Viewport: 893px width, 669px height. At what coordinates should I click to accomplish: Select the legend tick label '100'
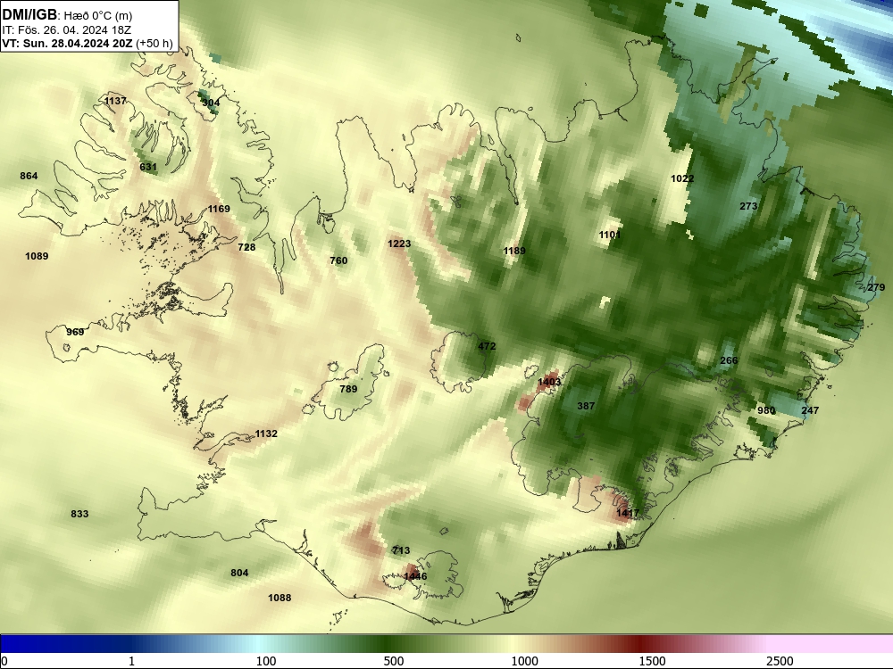coord(266,661)
